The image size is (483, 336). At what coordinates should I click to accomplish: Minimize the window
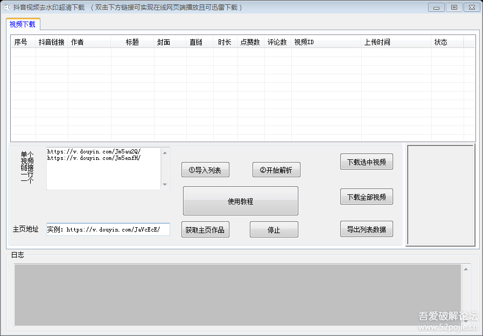436,8
